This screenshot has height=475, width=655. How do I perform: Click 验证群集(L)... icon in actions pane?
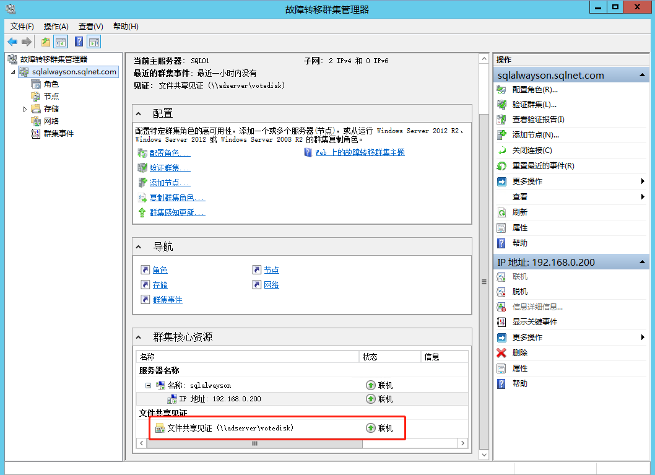pos(501,105)
